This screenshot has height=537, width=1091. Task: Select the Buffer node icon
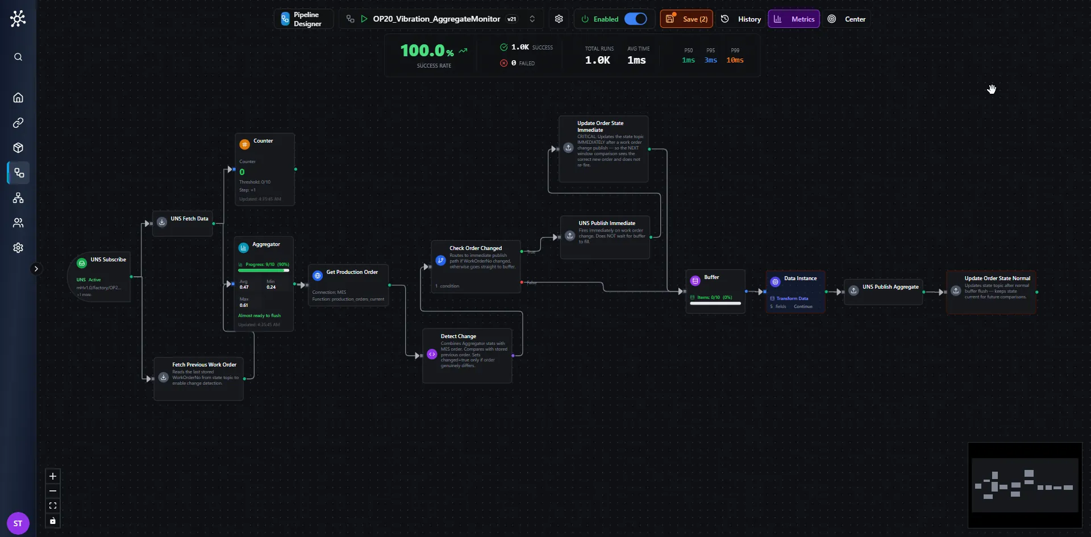[695, 281]
